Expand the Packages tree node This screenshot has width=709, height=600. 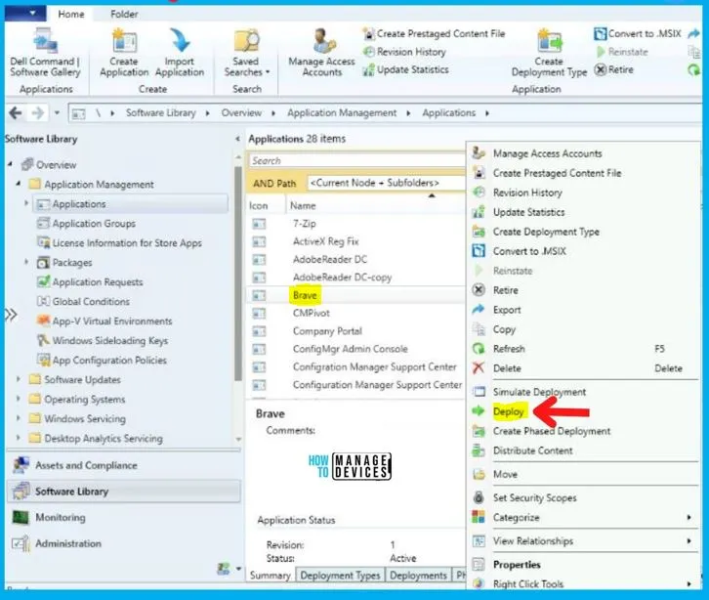pyautogui.click(x=26, y=263)
